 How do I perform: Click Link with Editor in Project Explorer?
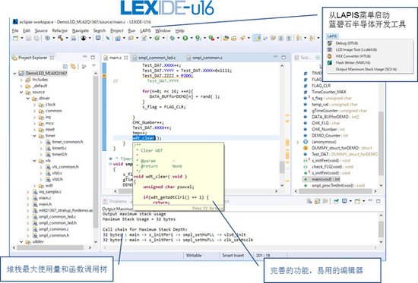[73, 66]
